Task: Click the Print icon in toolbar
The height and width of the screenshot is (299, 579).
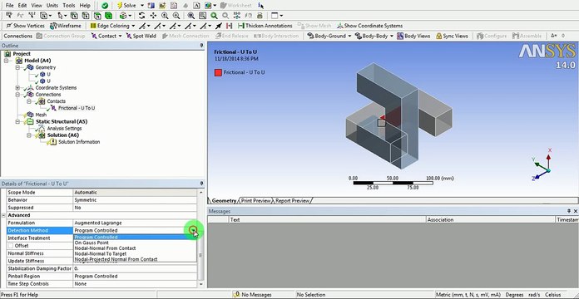Action: (x=260, y=16)
